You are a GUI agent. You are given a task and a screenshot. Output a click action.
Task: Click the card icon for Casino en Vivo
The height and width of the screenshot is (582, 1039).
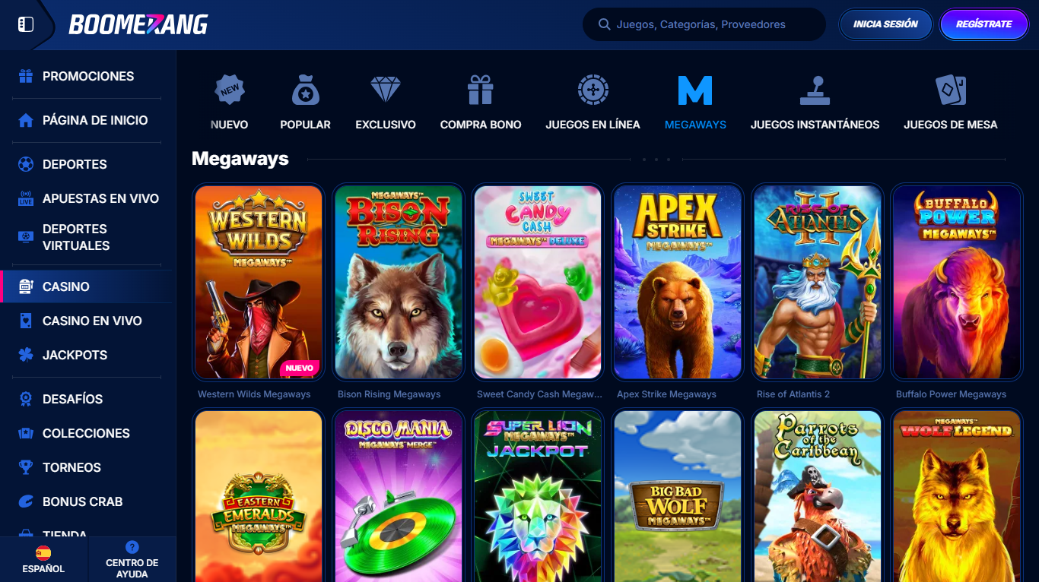pyautogui.click(x=26, y=321)
